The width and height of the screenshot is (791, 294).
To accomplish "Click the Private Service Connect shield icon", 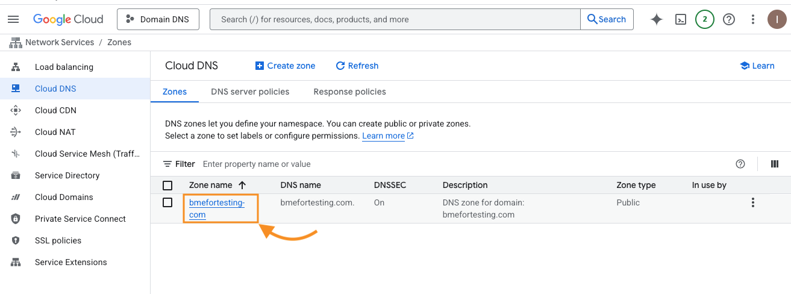I will tap(16, 219).
